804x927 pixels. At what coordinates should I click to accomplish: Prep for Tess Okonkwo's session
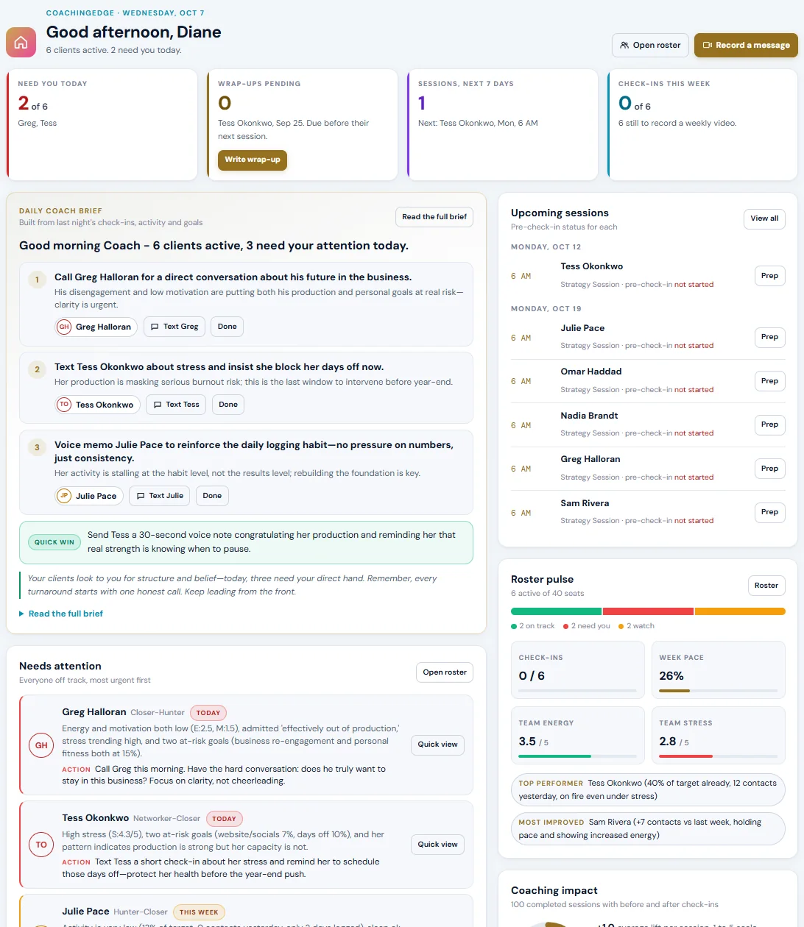coord(769,276)
